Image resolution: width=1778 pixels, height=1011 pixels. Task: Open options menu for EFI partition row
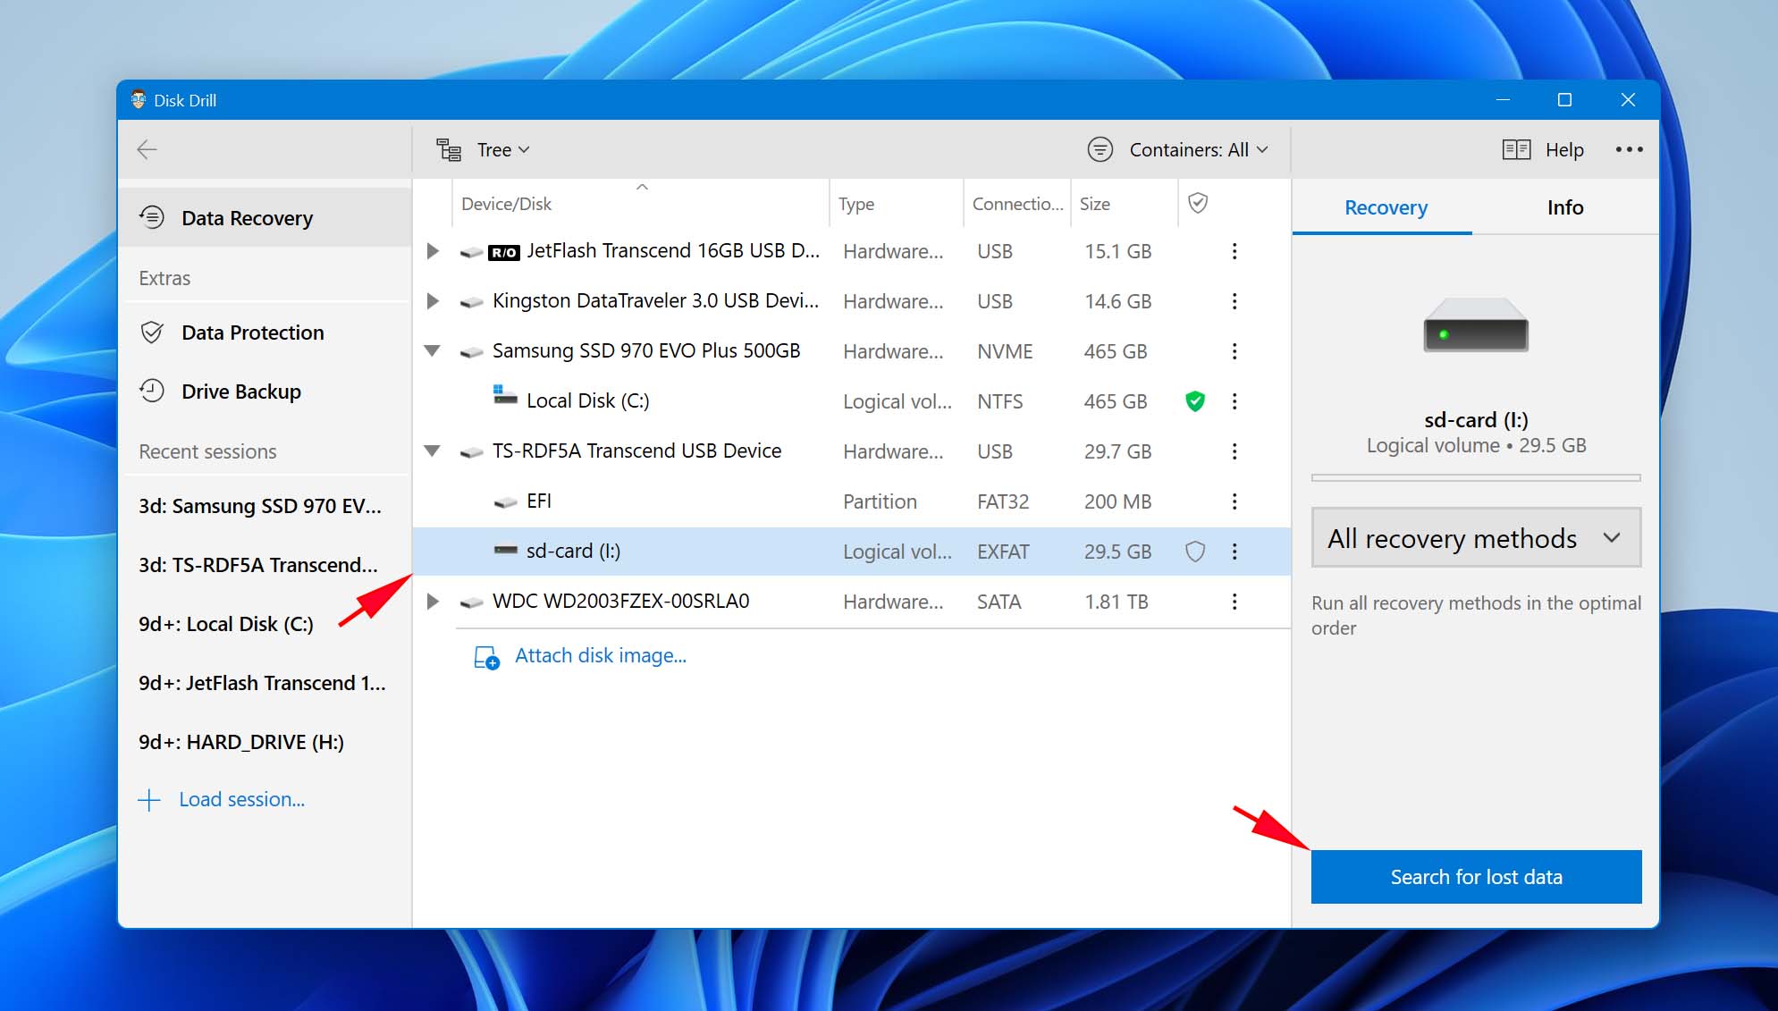click(x=1234, y=501)
